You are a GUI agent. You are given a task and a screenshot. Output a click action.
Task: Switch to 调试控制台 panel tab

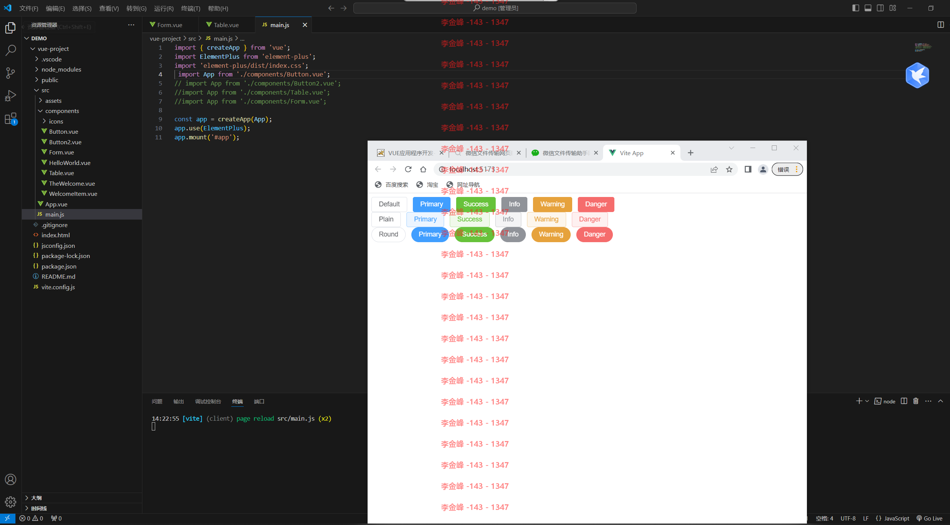208,401
